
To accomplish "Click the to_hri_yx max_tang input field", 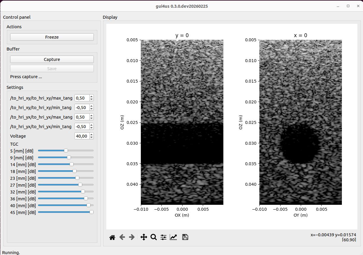I will pos(81,117).
